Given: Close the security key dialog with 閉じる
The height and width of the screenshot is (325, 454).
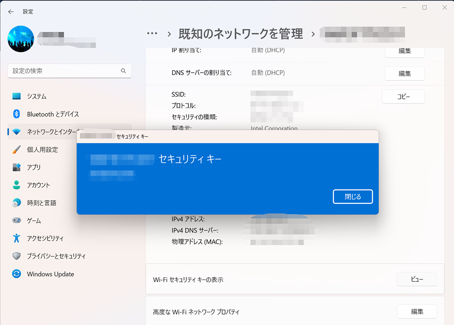Looking at the screenshot, I should pos(353,197).
